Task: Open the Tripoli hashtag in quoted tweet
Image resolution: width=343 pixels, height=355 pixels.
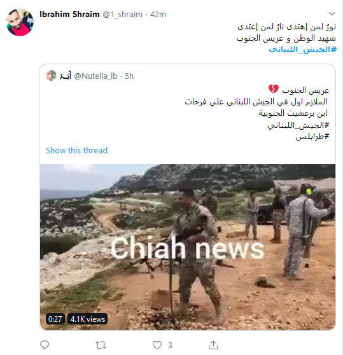Action: [312, 137]
